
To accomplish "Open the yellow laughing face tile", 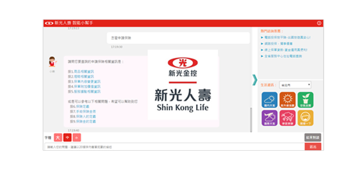I will click(305, 118).
